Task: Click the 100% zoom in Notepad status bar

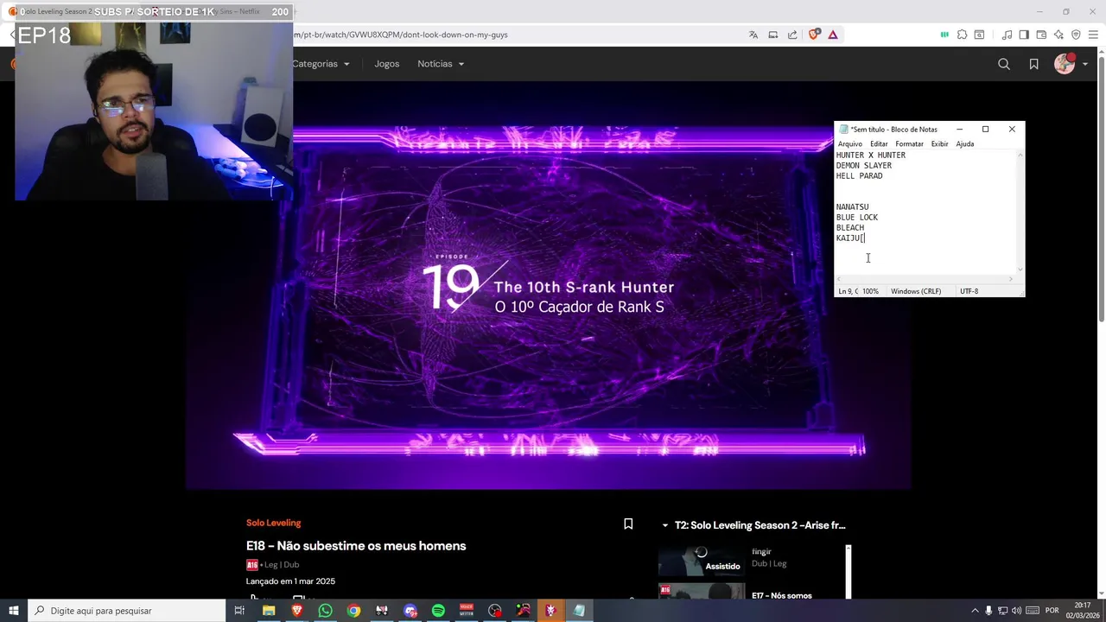Action: click(870, 291)
